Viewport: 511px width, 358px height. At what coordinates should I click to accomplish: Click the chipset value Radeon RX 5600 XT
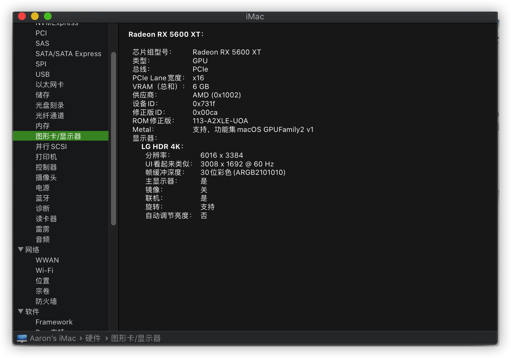pos(227,52)
